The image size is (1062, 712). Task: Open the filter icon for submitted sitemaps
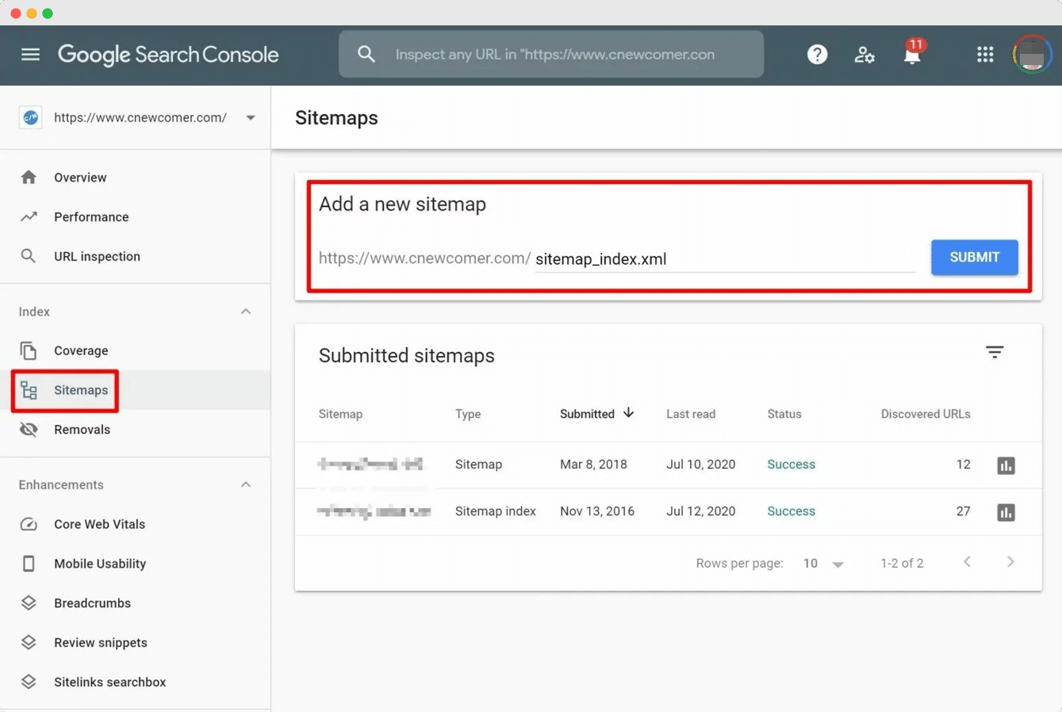(x=995, y=352)
